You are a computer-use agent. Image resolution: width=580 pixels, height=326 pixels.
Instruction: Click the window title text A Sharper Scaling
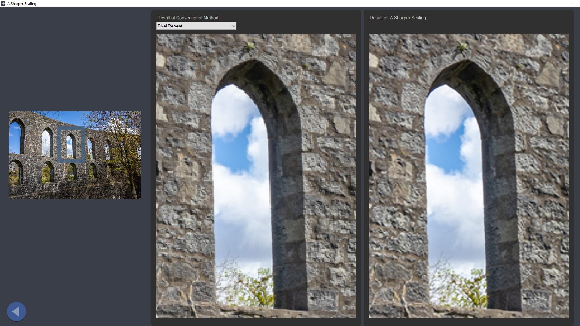point(21,3)
